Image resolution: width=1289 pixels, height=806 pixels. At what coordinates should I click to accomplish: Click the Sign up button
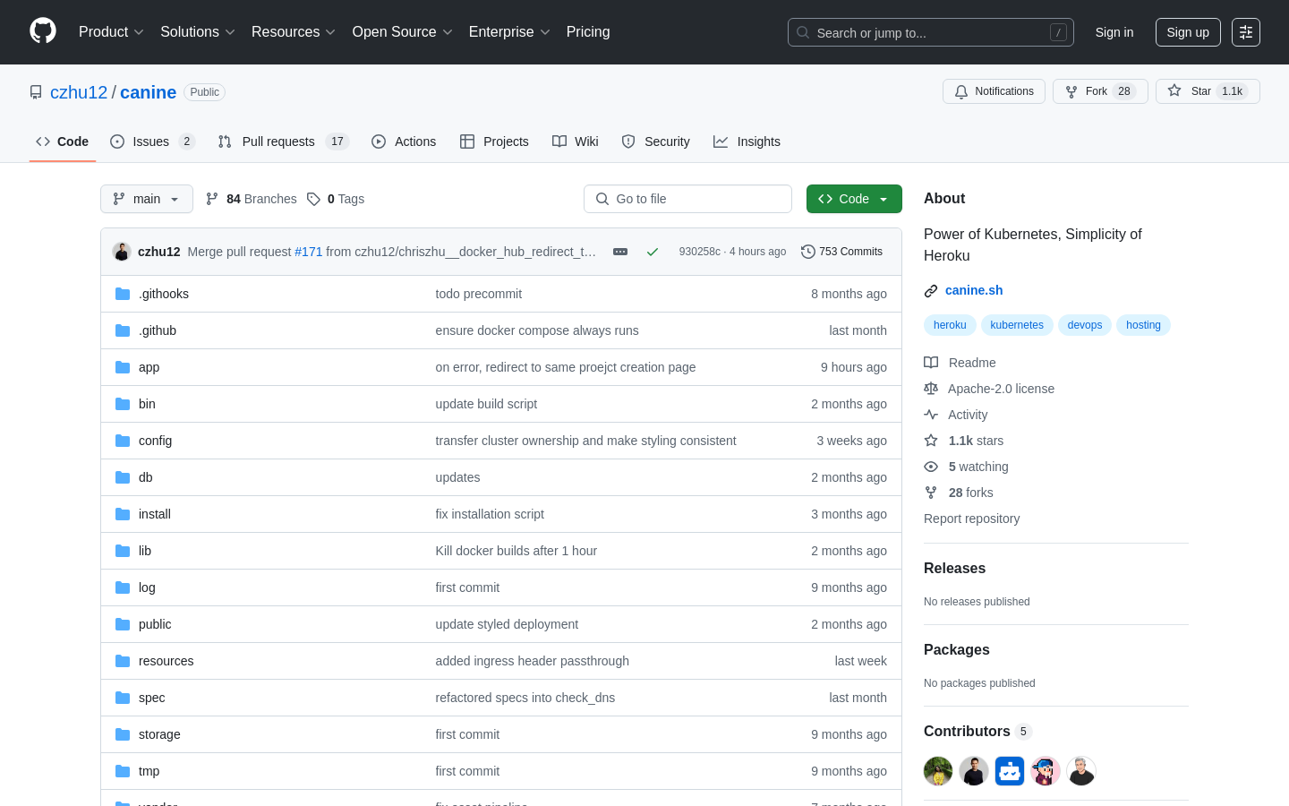(1188, 32)
